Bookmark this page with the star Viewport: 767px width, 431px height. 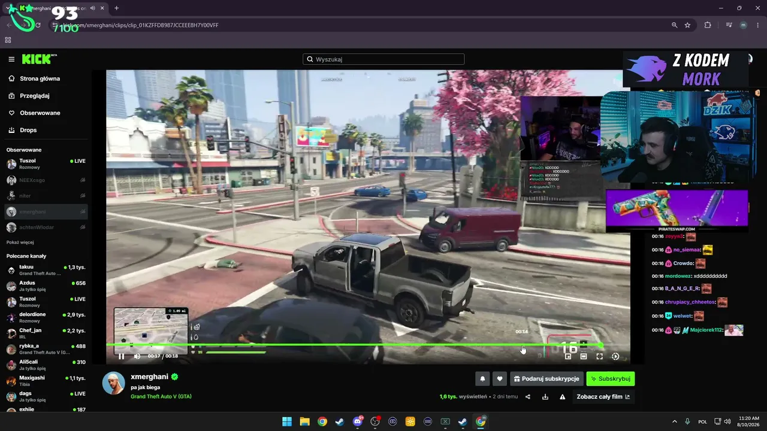tap(687, 25)
